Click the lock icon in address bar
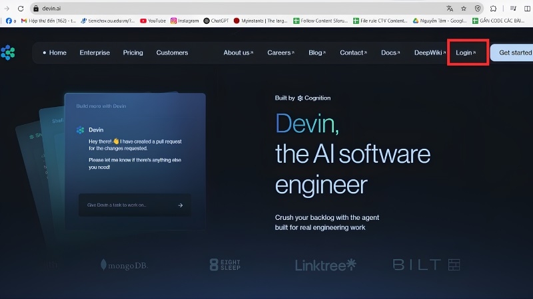 [36, 9]
